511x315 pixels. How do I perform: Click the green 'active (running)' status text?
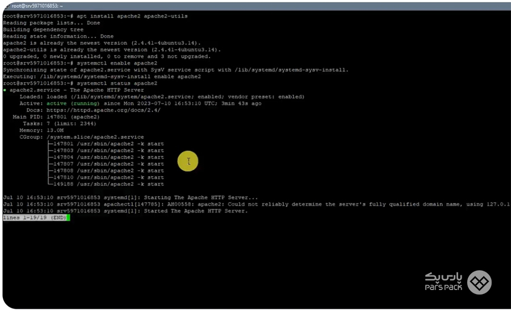(73, 103)
